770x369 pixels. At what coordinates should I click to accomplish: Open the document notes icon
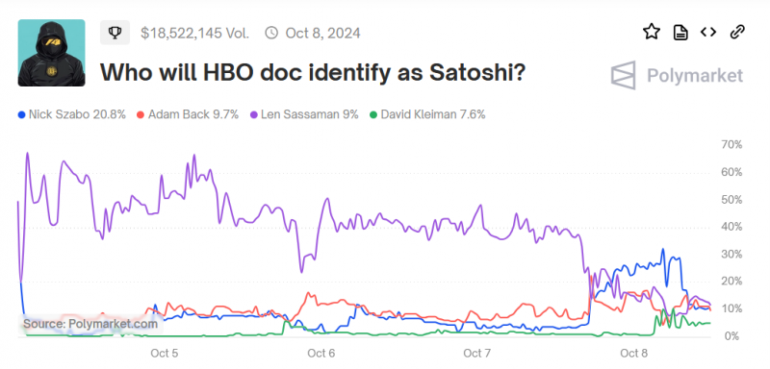click(680, 33)
